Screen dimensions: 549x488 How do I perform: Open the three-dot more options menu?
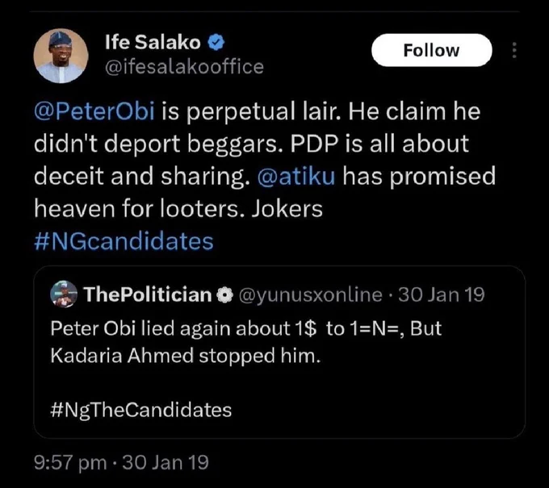coord(514,50)
